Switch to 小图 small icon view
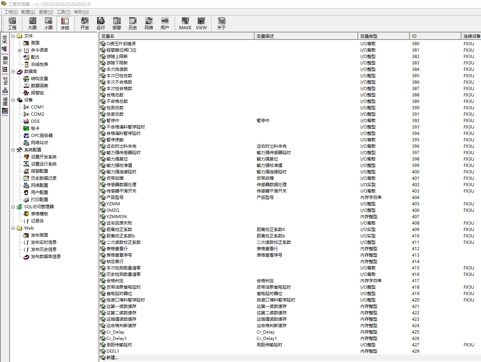 [x=48, y=23]
